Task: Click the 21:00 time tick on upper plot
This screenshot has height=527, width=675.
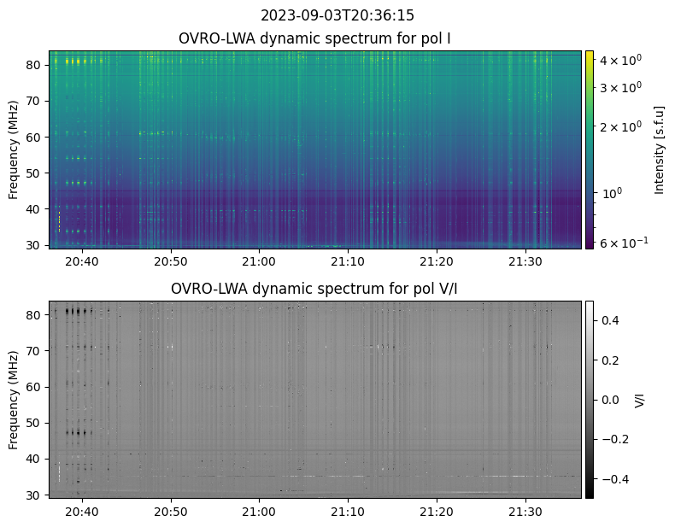Action: 259,261
